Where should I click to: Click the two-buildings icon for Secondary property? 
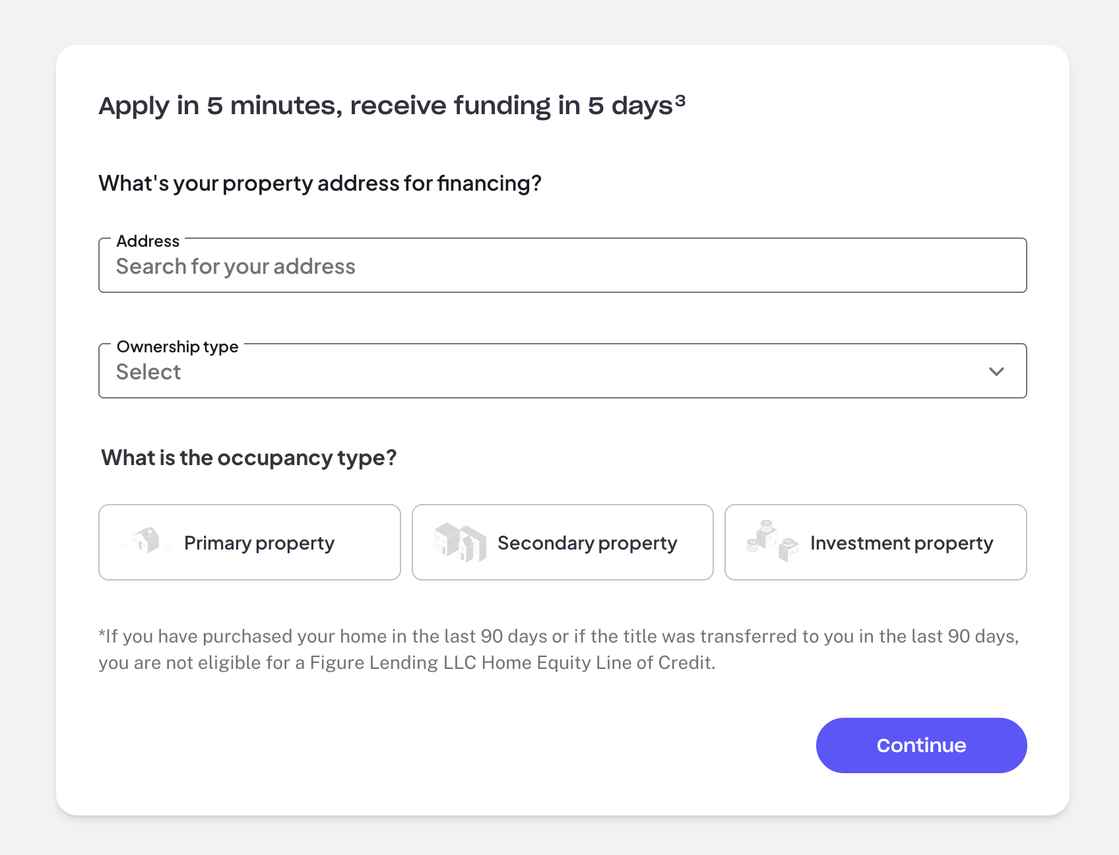(x=460, y=542)
